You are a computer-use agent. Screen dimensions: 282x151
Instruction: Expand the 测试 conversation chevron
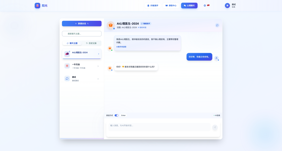pyautogui.click(x=98, y=79)
